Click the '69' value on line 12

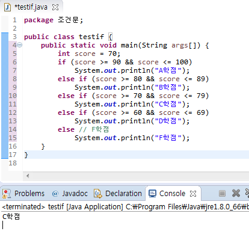coord(201,112)
